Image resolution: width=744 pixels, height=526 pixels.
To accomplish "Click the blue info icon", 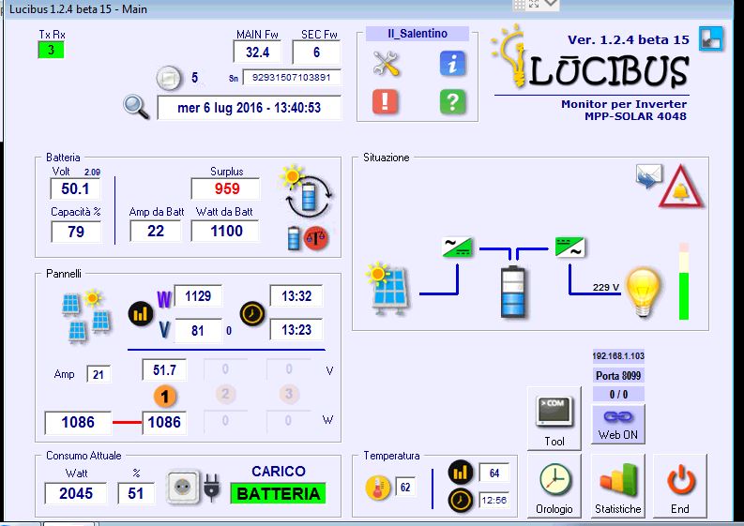I will [452, 64].
